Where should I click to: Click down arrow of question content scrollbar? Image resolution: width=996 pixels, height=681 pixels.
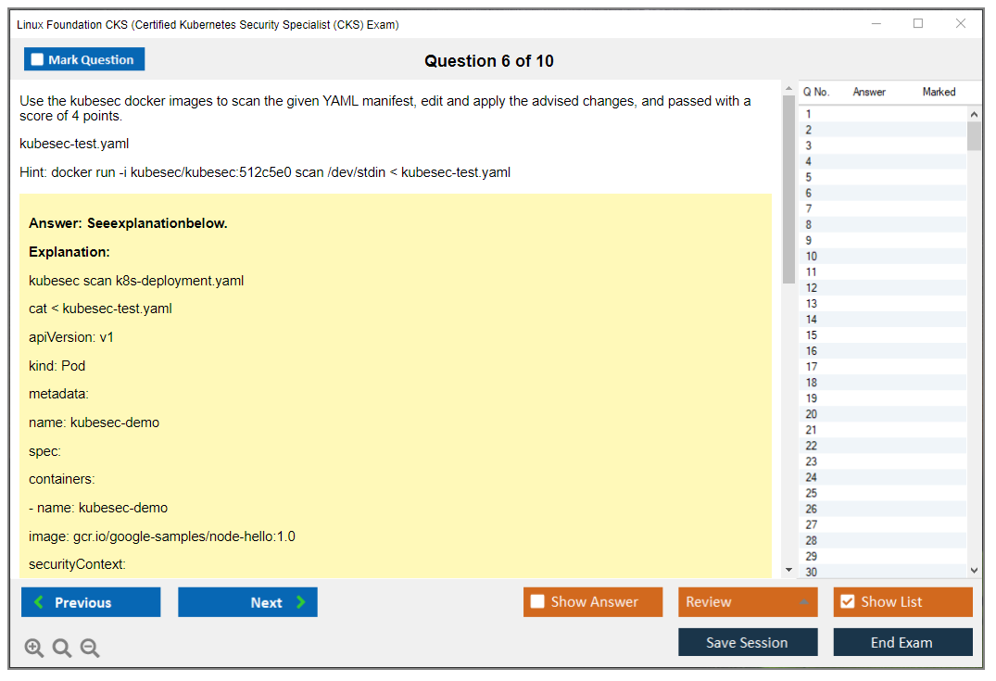click(788, 570)
